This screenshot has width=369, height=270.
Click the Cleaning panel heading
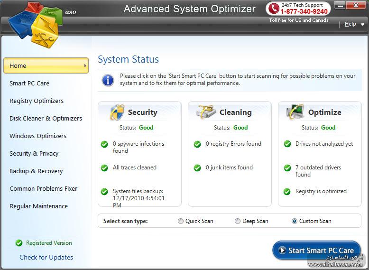[x=236, y=112]
